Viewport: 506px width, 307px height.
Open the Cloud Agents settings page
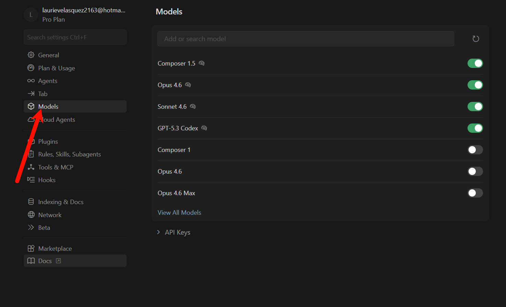tap(75, 119)
